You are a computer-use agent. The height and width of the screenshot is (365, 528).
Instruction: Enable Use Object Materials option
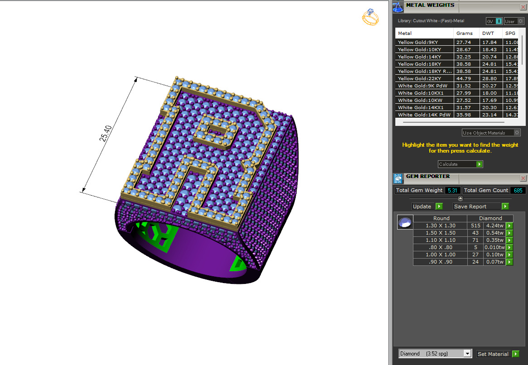pos(491,133)
